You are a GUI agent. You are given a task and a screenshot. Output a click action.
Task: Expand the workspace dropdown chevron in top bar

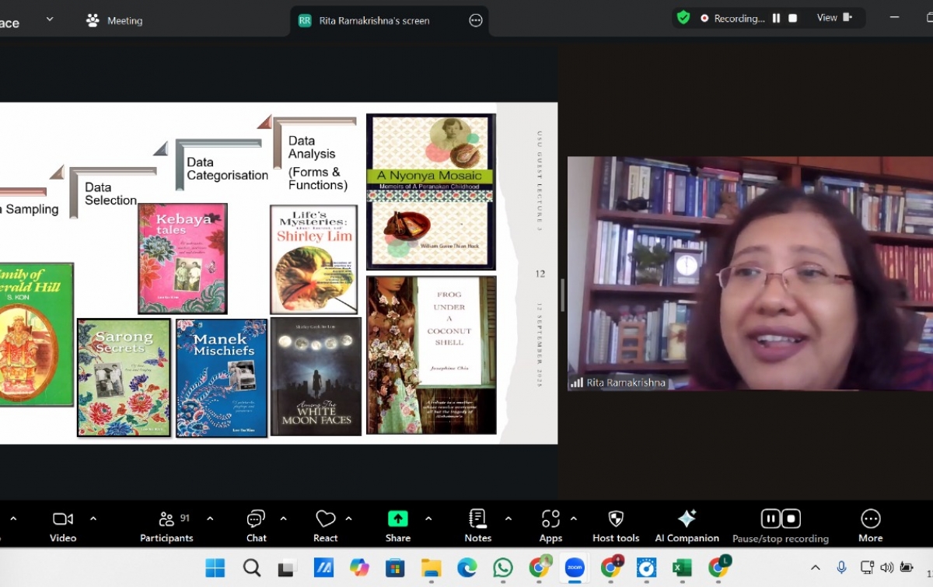click(x=50, y=19)
